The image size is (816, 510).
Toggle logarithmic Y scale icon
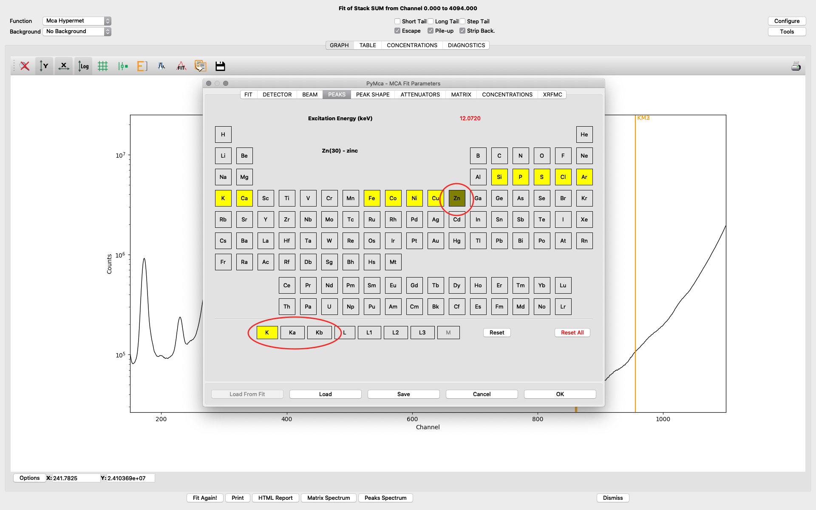[x=83, y=66]
